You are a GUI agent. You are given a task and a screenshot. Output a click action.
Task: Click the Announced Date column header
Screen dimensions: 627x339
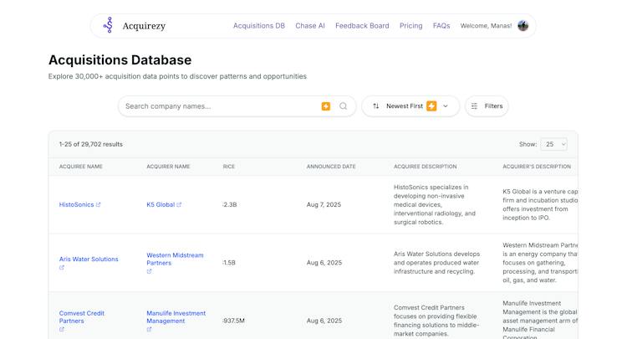click(x=331, y=167)
